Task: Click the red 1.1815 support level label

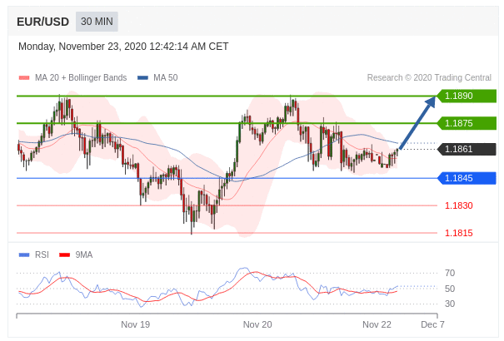Action: coord(459,233)
